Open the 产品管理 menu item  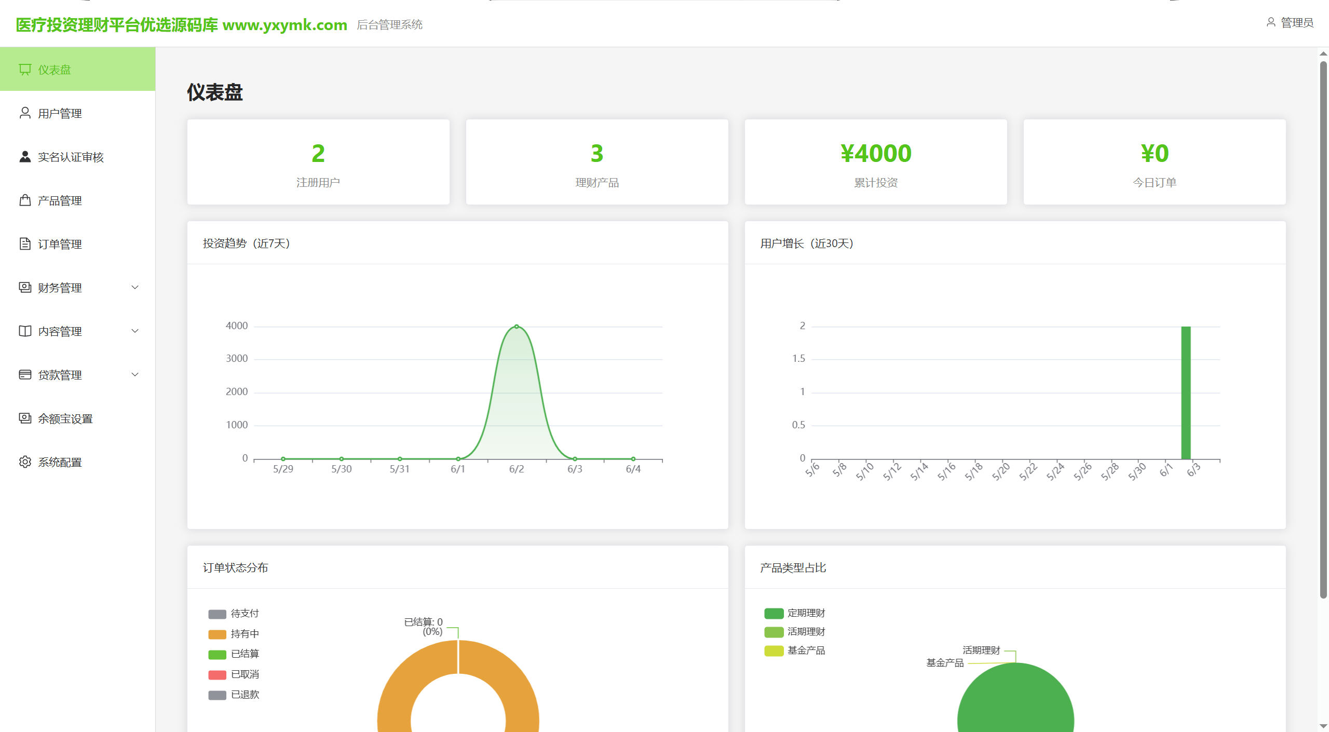pyautogui.click(x=78, y=200)
